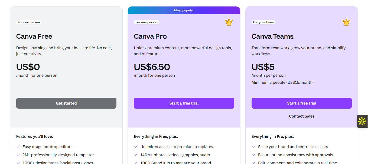This screenshot has height=164, width=368.
Task: Click the US$6.50 price on Pro
Action: click(152, 67)
